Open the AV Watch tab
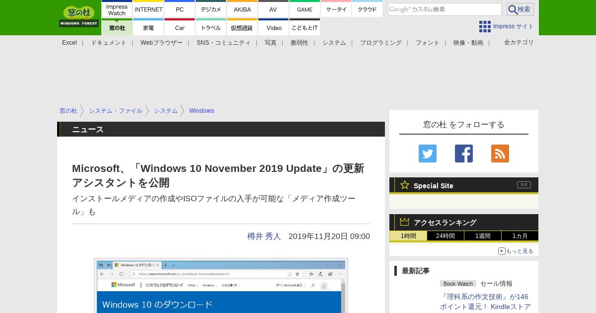 (x=273, y=9)
